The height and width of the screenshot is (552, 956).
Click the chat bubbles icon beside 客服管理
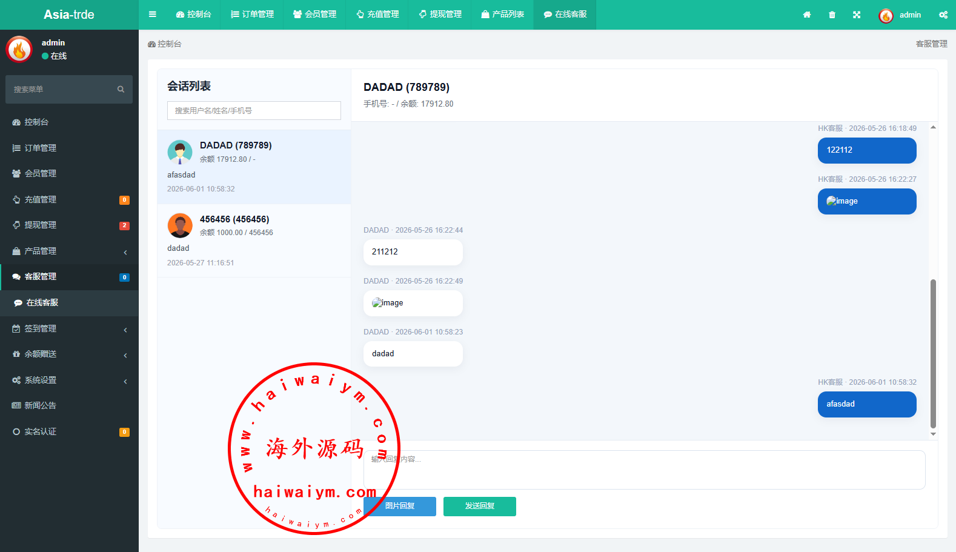(16, 276)
